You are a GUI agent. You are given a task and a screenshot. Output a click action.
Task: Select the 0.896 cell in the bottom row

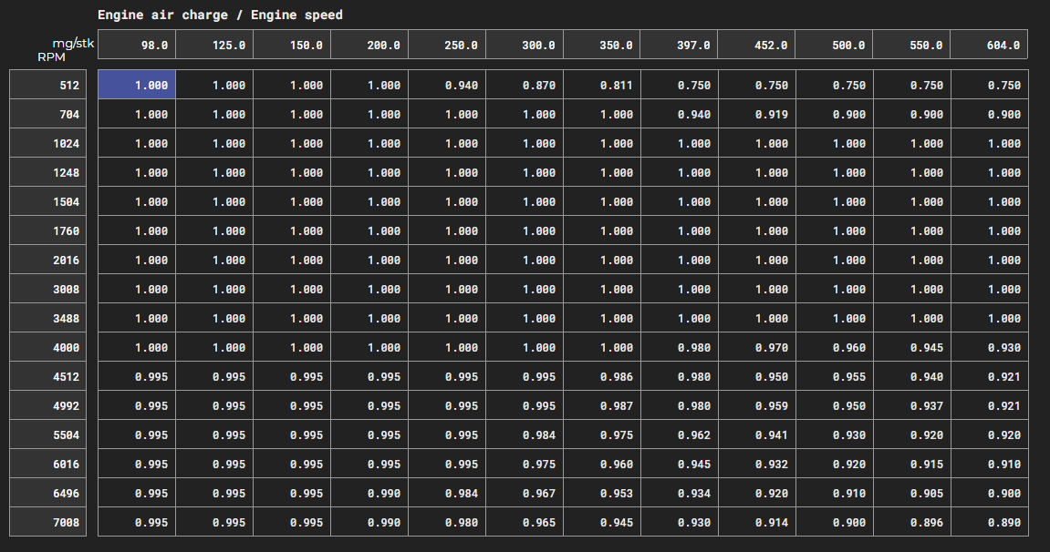pos(911,522)
